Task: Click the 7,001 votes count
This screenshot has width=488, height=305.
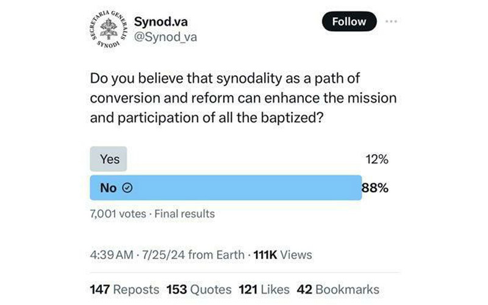Action: tap(118, 213)
